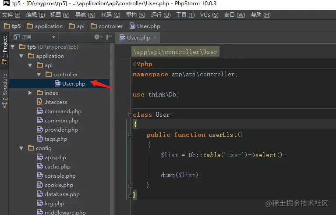Click the PHP icon next to database.php

(40, 194)
